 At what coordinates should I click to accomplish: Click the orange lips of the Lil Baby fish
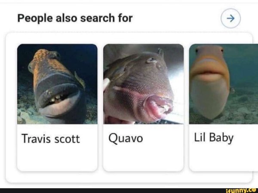209,70
